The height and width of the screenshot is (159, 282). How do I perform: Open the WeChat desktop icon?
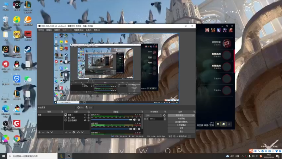(x=28, y=81)
